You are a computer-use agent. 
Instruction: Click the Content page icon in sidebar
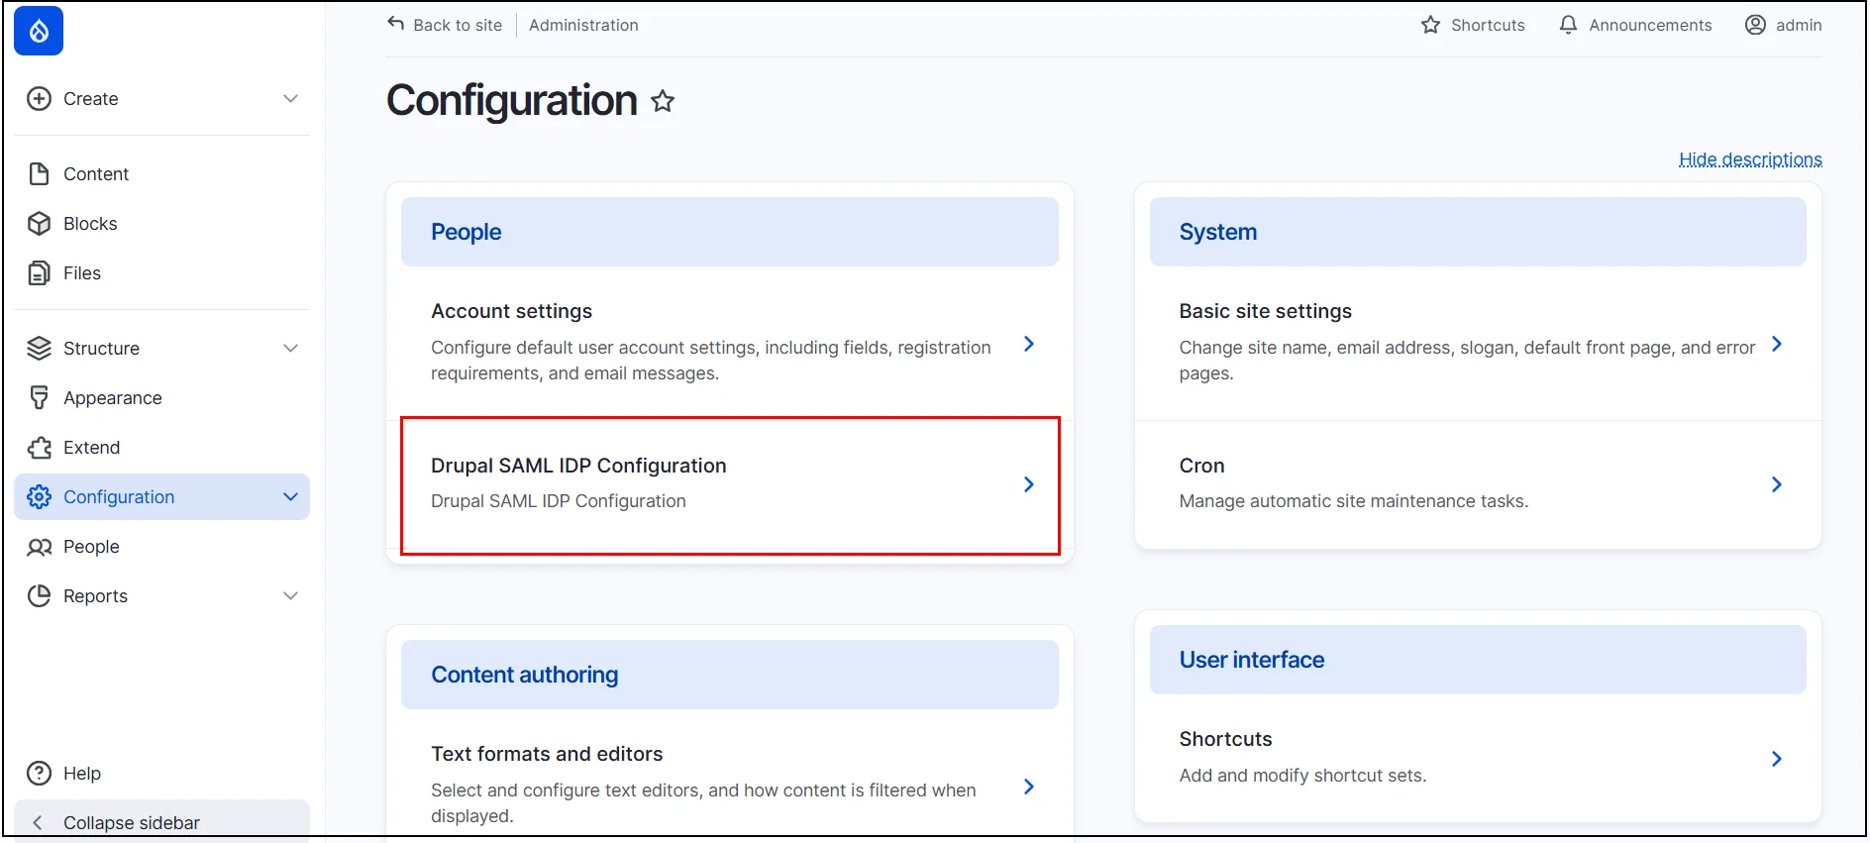point(39,173)
